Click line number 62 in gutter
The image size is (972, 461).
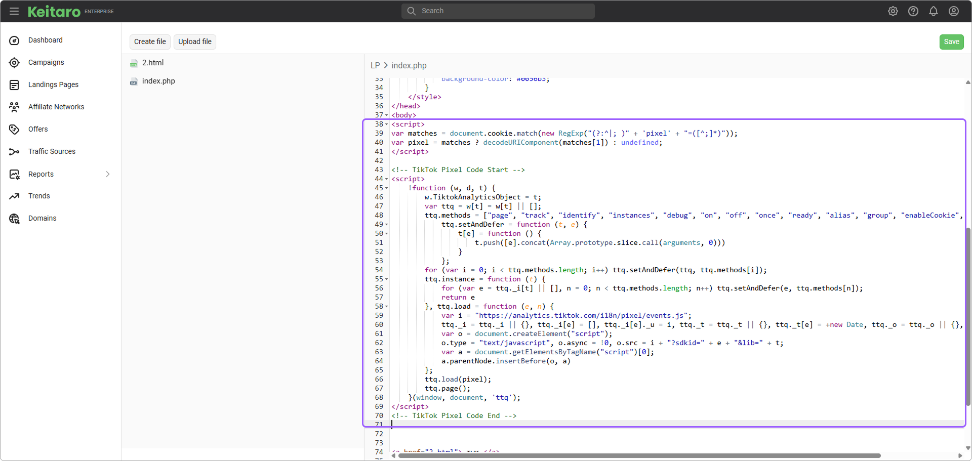click(x=379, y=343)
